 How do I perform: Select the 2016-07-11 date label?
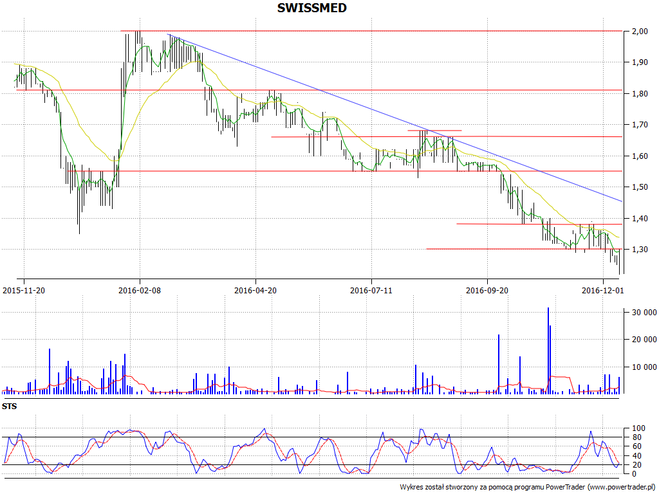click(371, 290)
